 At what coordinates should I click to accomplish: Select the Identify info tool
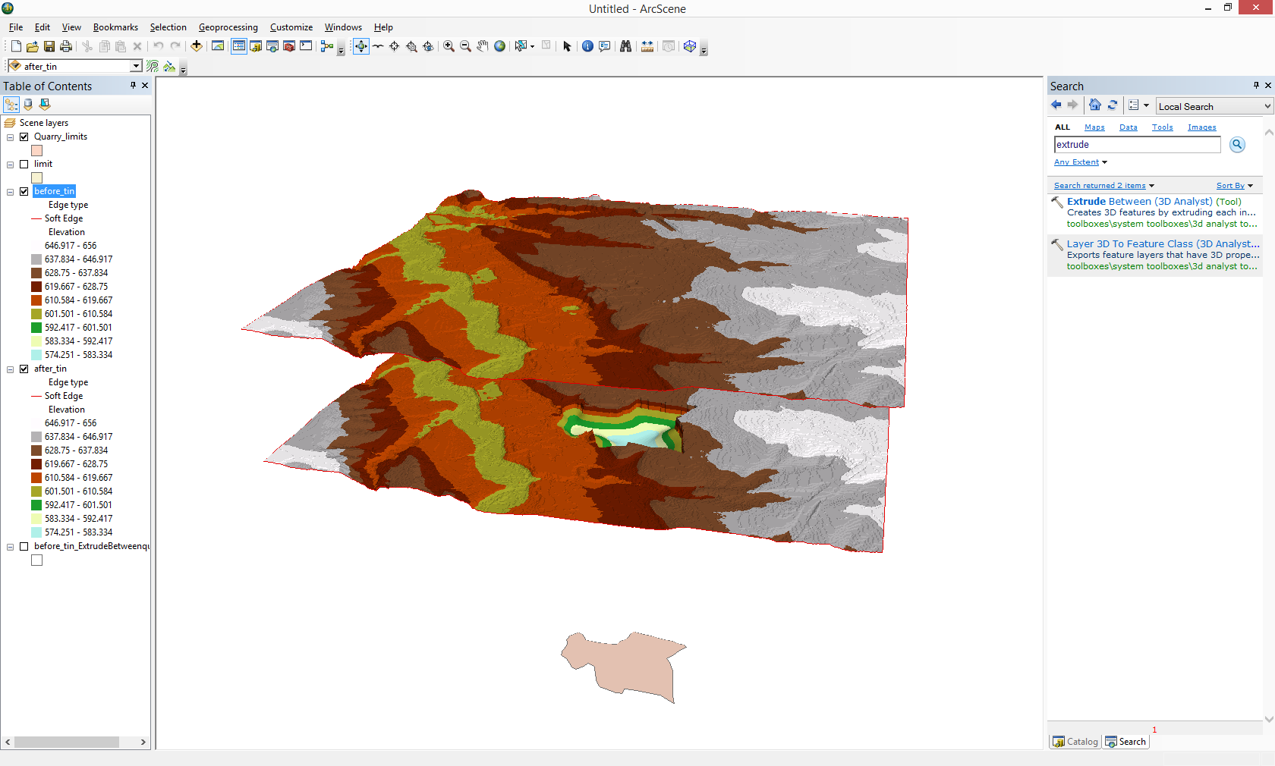[587, 46]
